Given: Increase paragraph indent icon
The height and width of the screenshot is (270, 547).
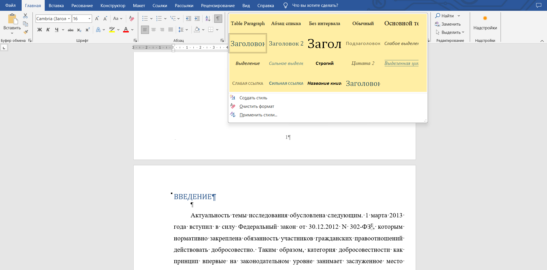Looking at the screenshot, I should 197,19.
